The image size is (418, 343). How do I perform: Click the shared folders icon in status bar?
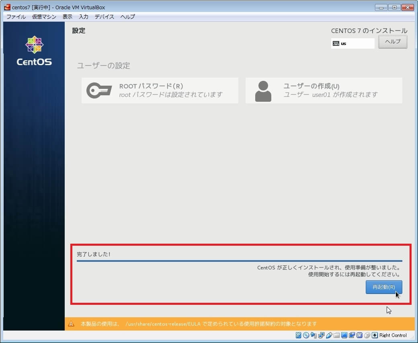click(x=336, y=335)
